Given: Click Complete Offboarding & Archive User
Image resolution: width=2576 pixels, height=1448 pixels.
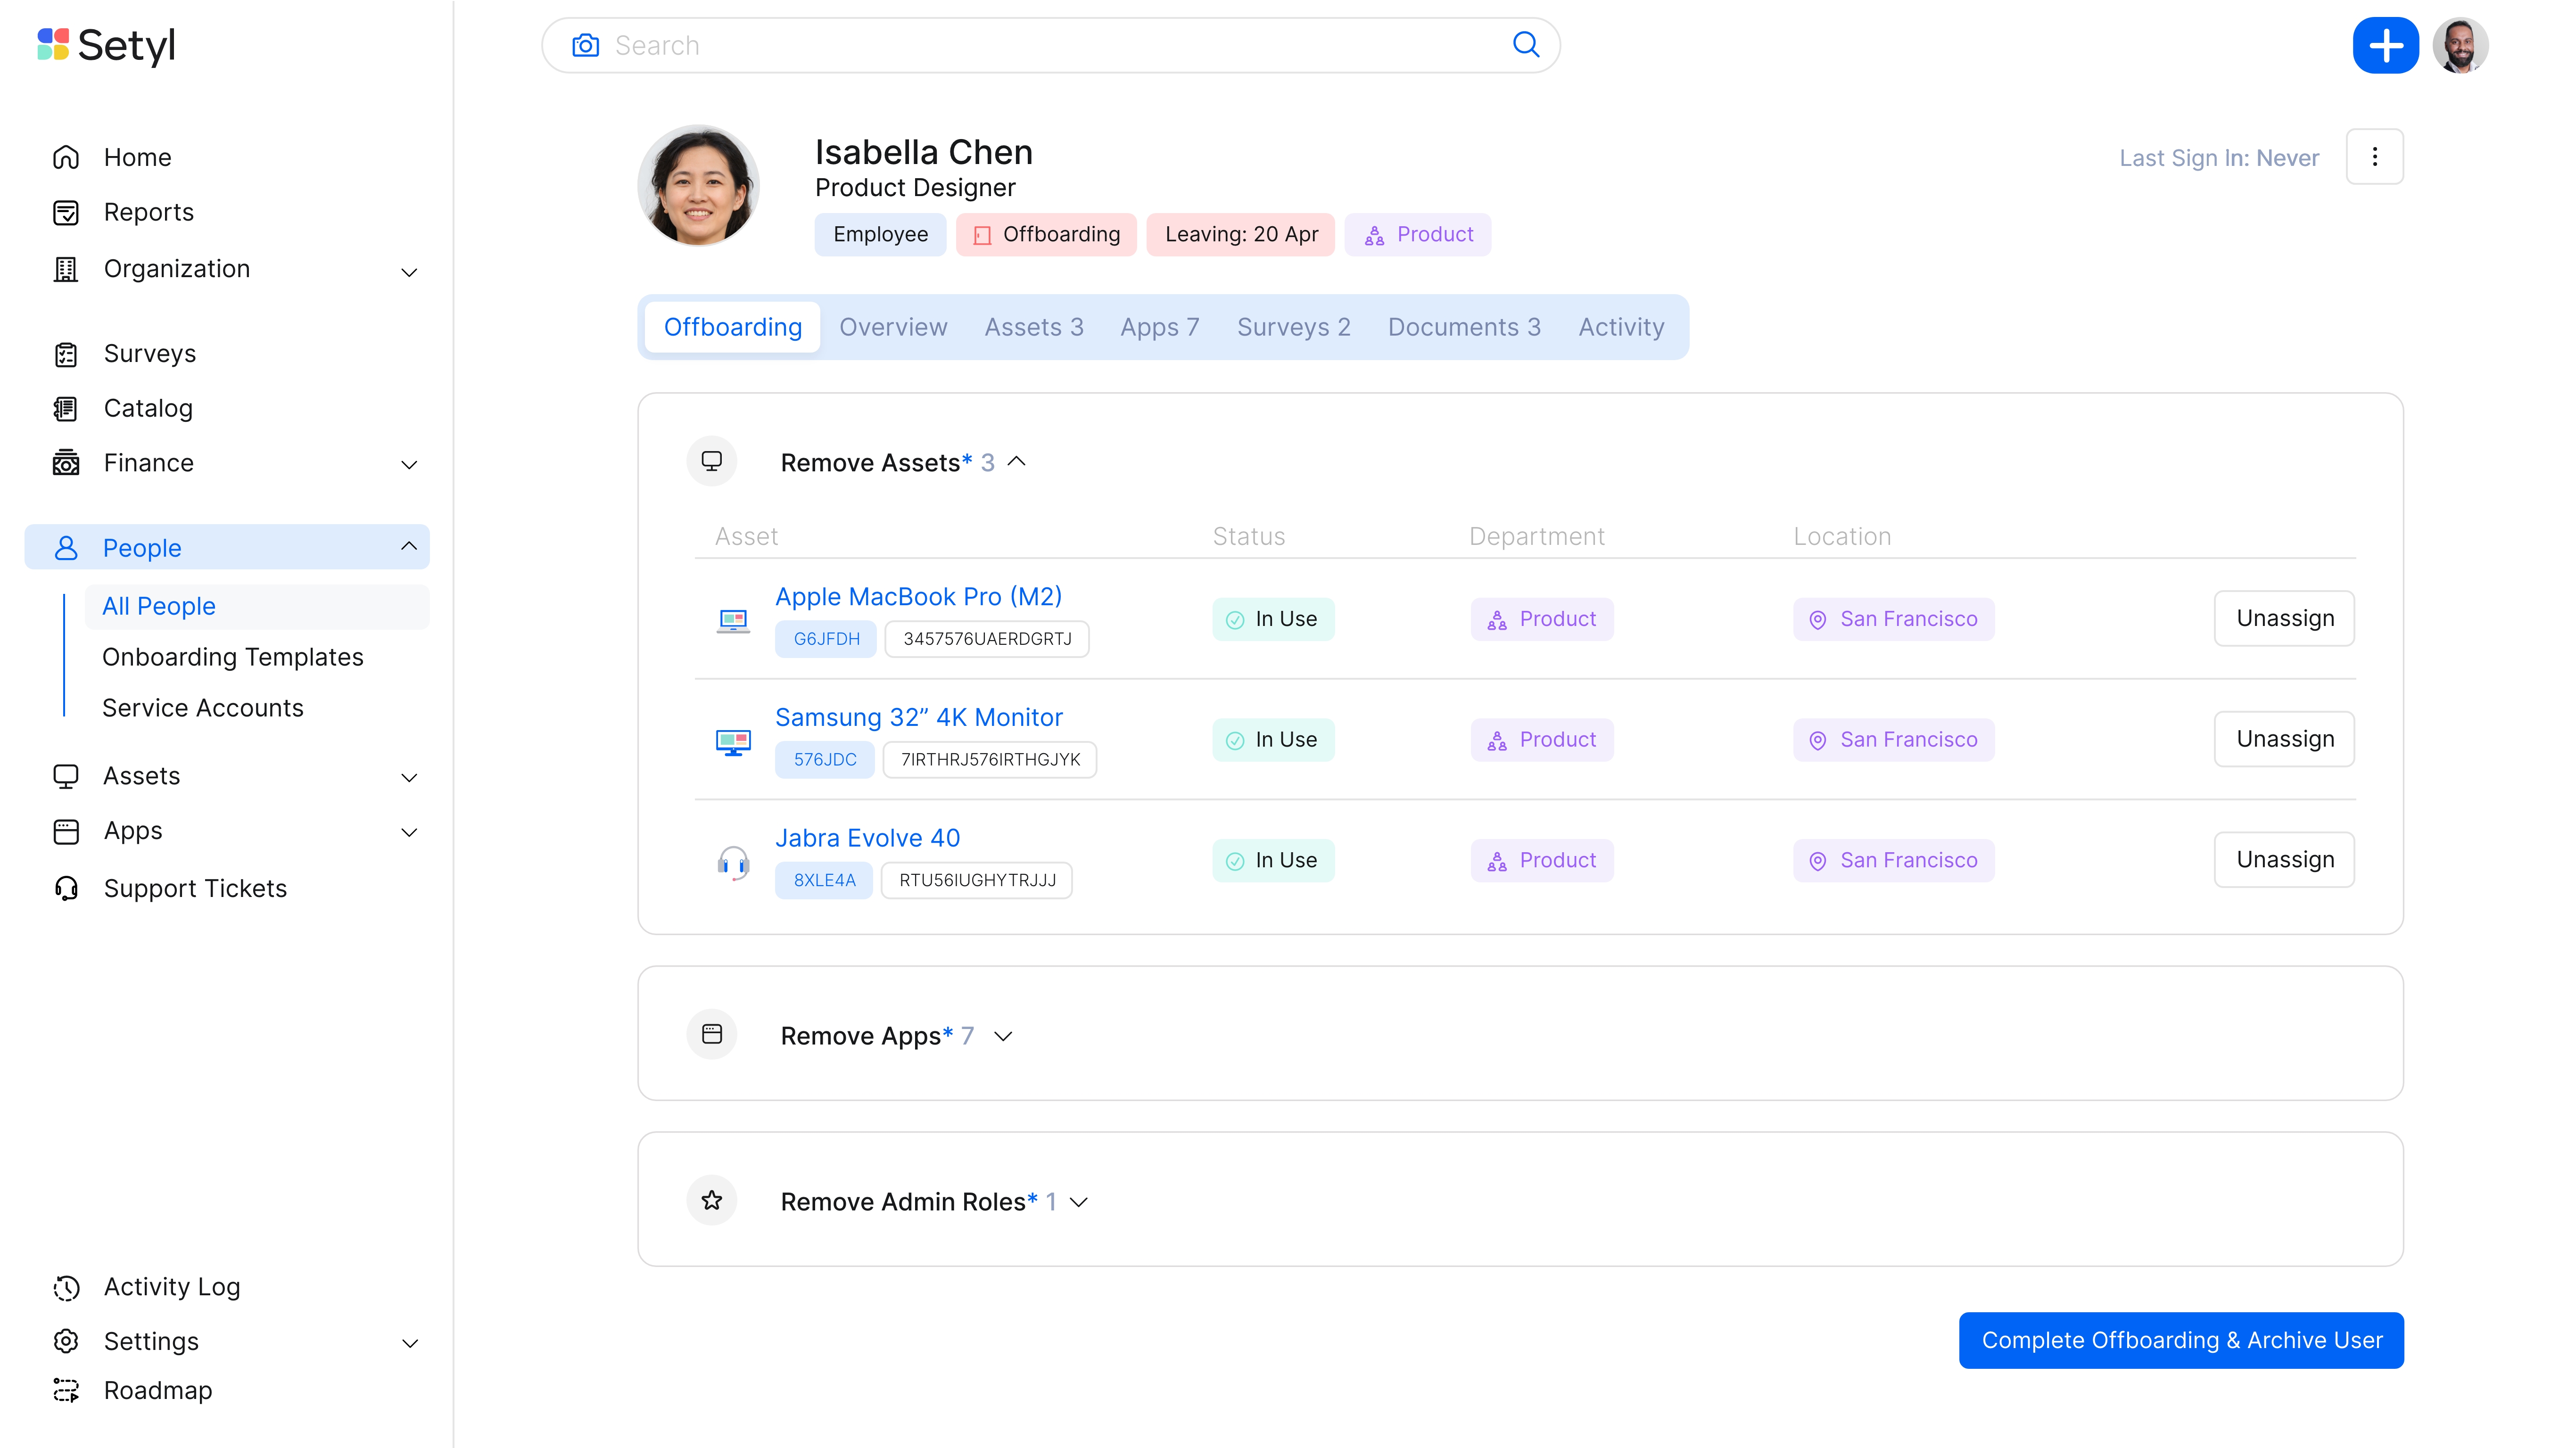Looking at the screenshot, I should (x=2181, y=1340).
